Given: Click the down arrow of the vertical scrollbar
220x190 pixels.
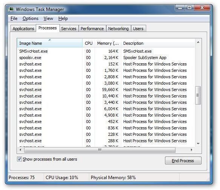Looking at the screenshot, I should 198,143.
